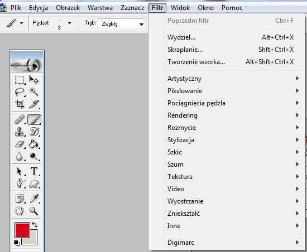Open the Warstwa menu

tap(100, 8)
